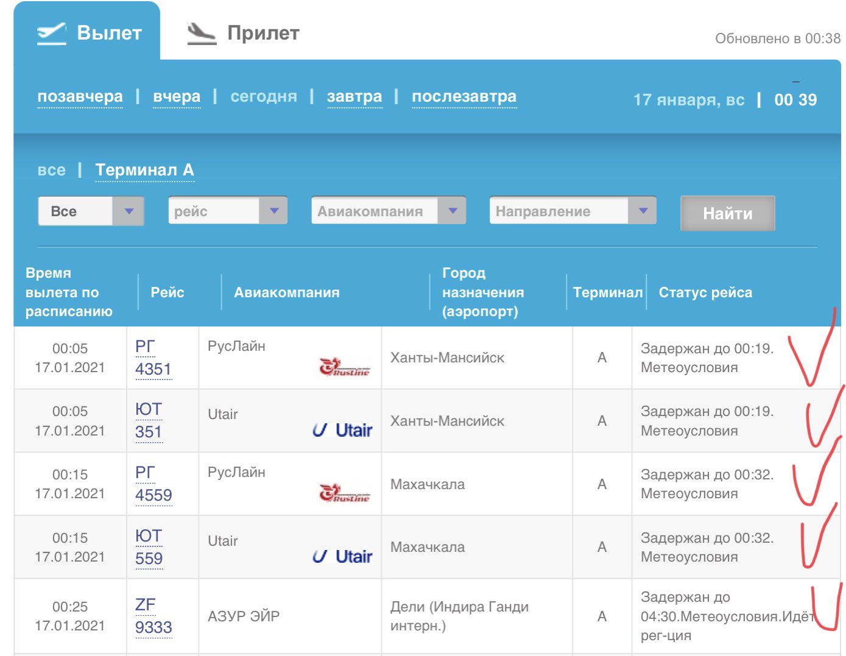Click Utair logo in the ЮТ 559 row
Screen dimensions: 846x656
click(342, 557)
